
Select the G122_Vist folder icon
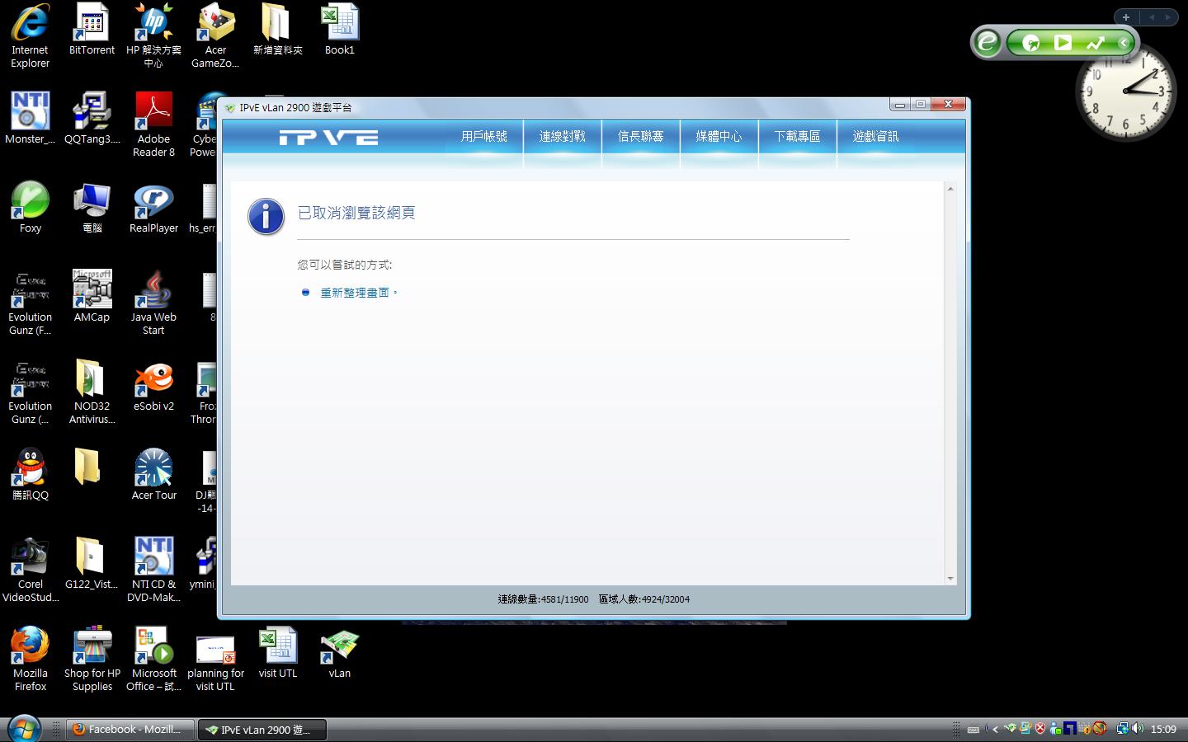92,564
